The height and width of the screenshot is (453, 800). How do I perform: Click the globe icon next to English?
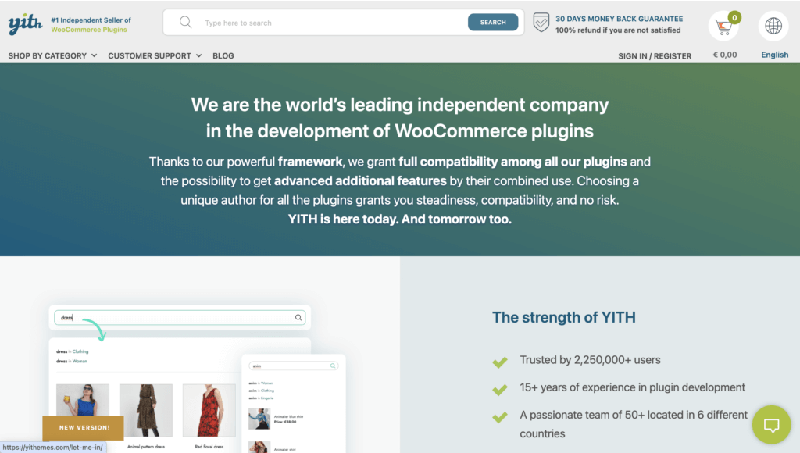(x=773, y=26)
